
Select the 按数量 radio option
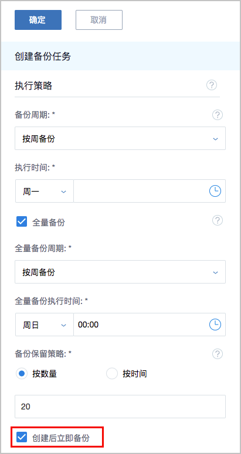click(x=22, y=374)
